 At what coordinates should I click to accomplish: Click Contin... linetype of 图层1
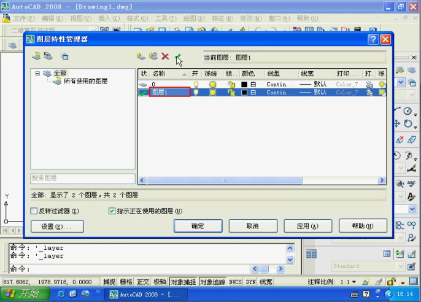coord(280,92)
